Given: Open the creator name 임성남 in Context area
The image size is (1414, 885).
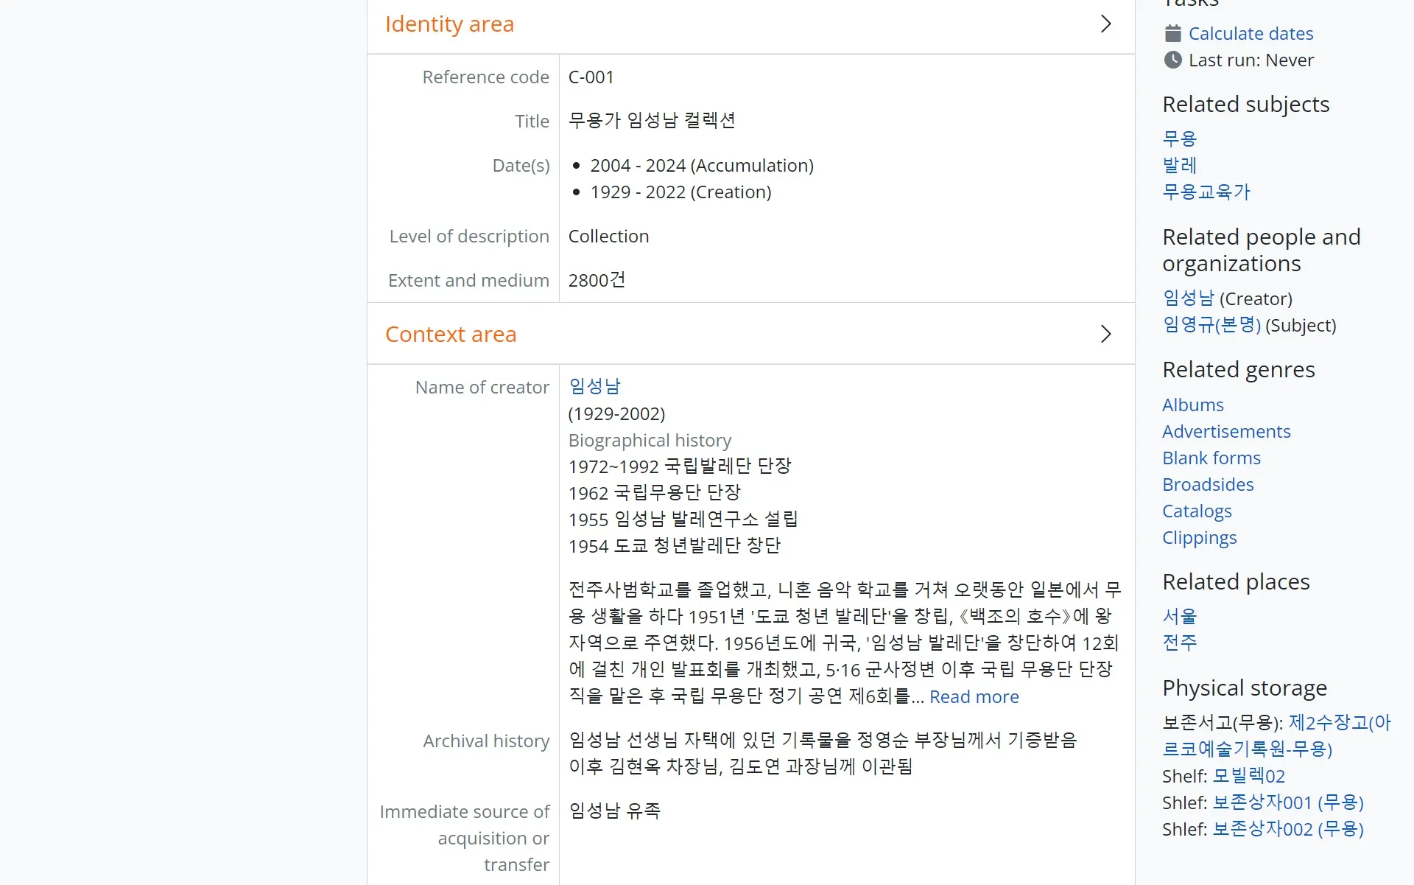Looking at the screenshot, I should coord(594,386).
